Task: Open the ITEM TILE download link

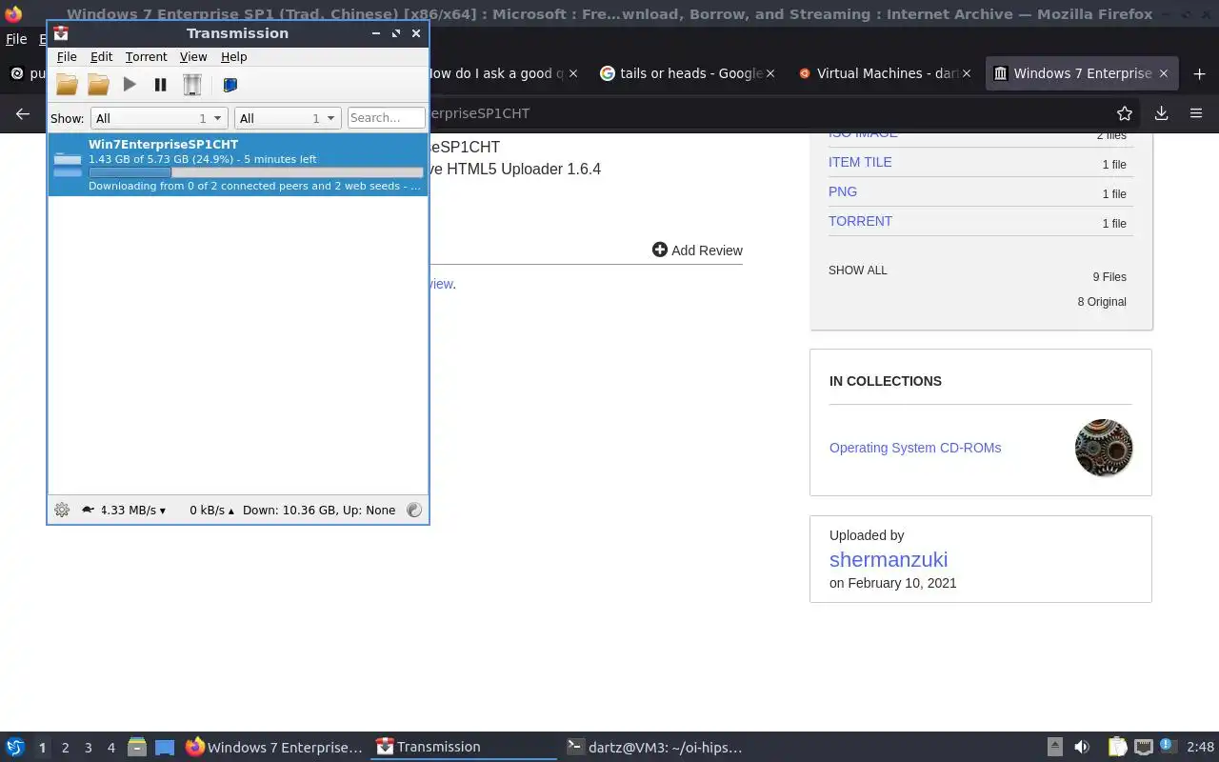Action: coord(860,162)
